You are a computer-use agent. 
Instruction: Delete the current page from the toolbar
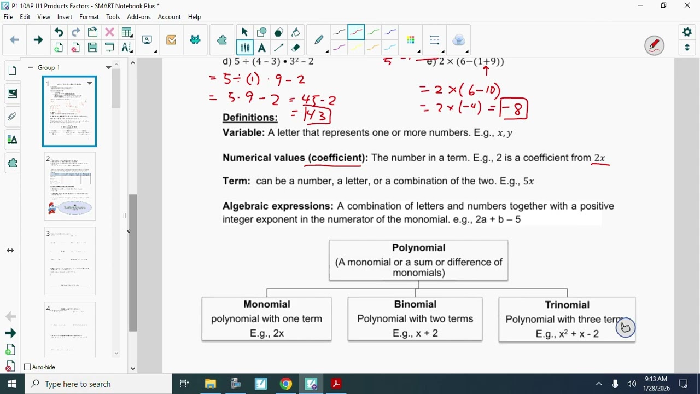pyautogui.click(x=75, y=48)
